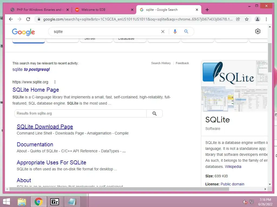Click the address bar URL

[x=138, y=19]
